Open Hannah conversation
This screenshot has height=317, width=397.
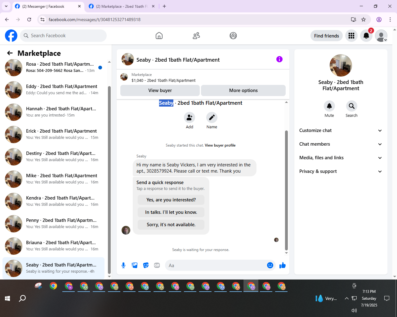pyautogui.click(x=53, y=112)
